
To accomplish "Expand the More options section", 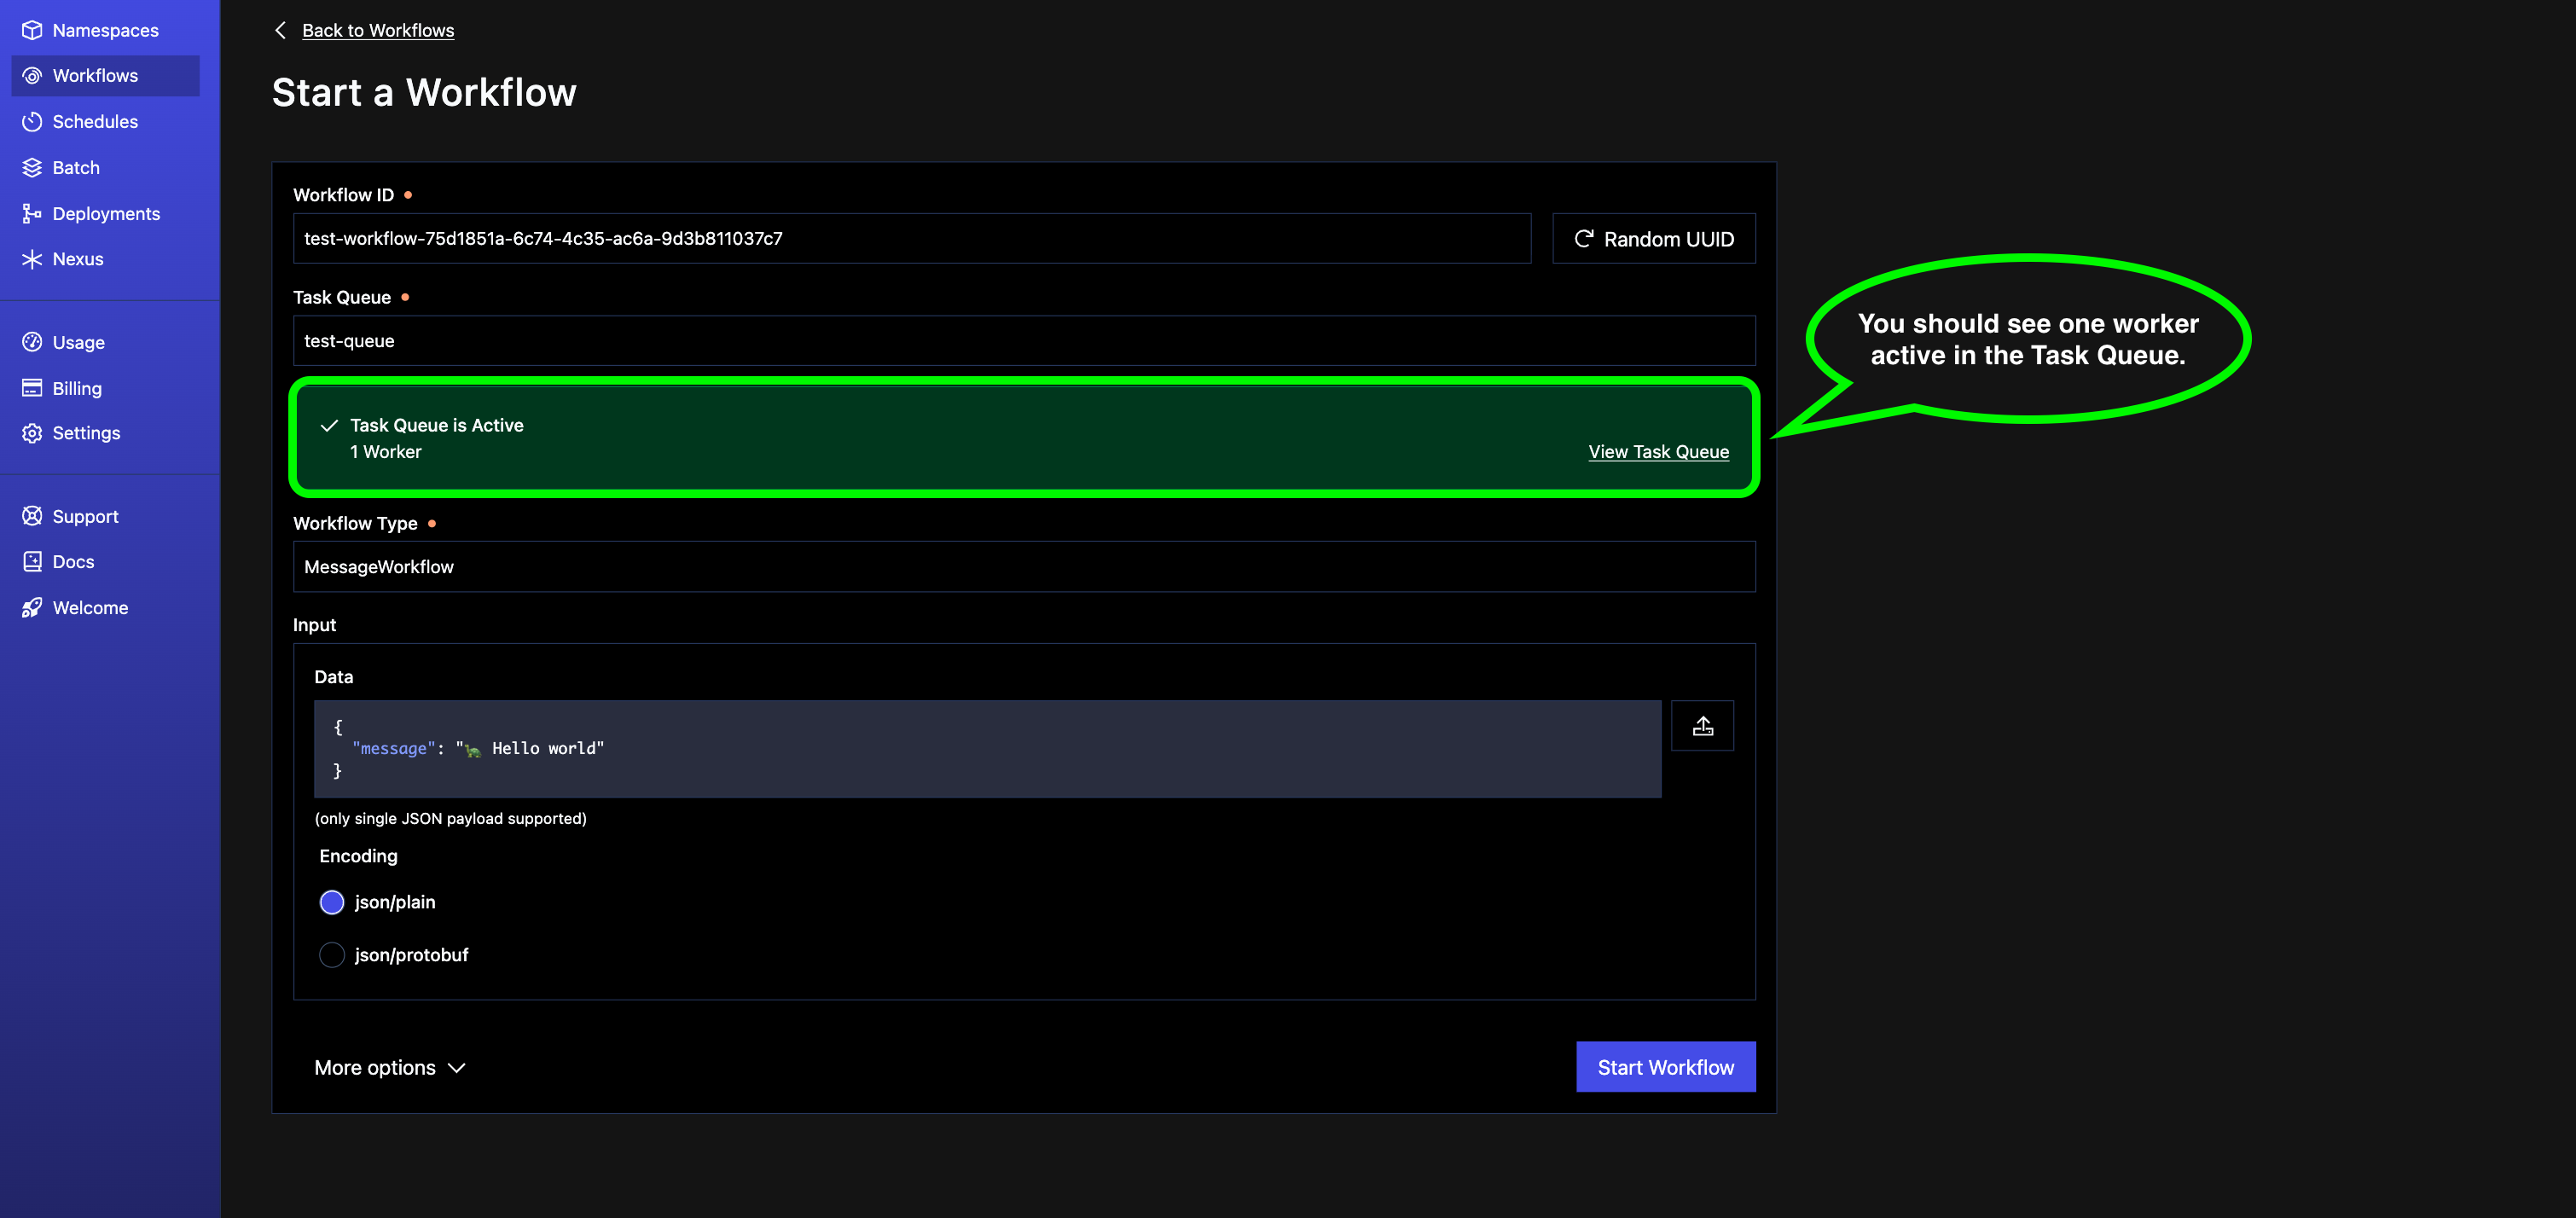I will coord(390,1067).
